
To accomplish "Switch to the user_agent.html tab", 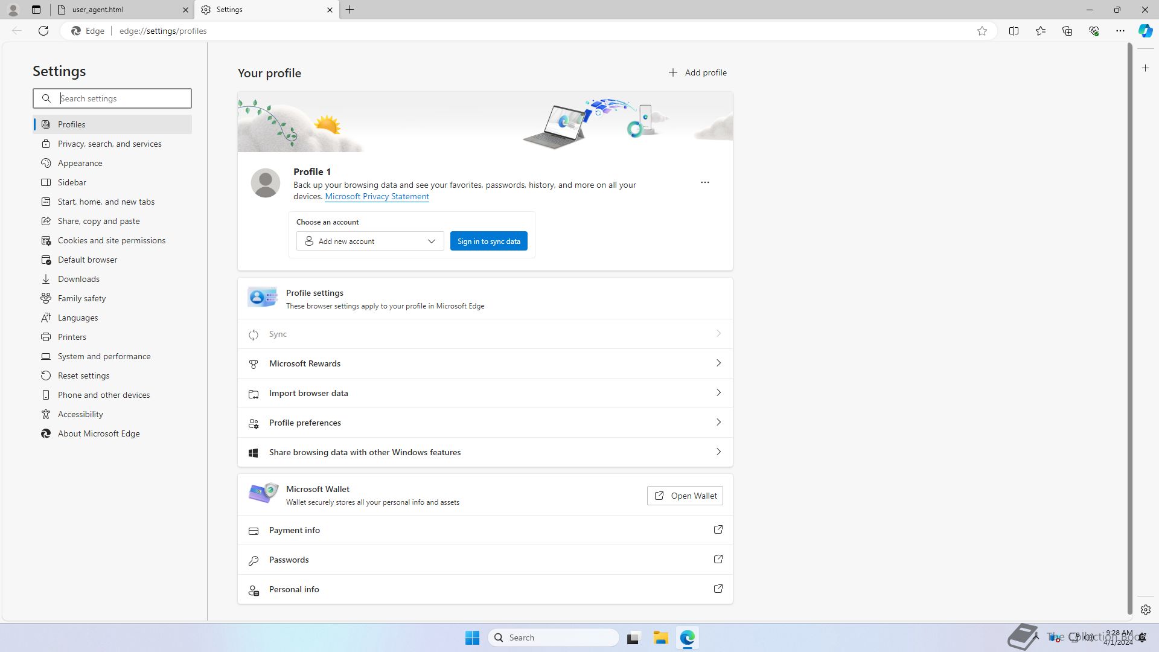I will [x=121, y=10].
